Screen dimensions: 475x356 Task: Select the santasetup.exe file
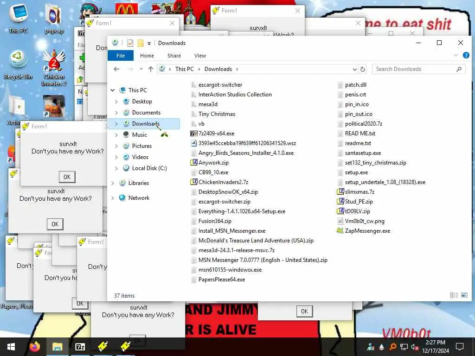click(x=359, y=153)
